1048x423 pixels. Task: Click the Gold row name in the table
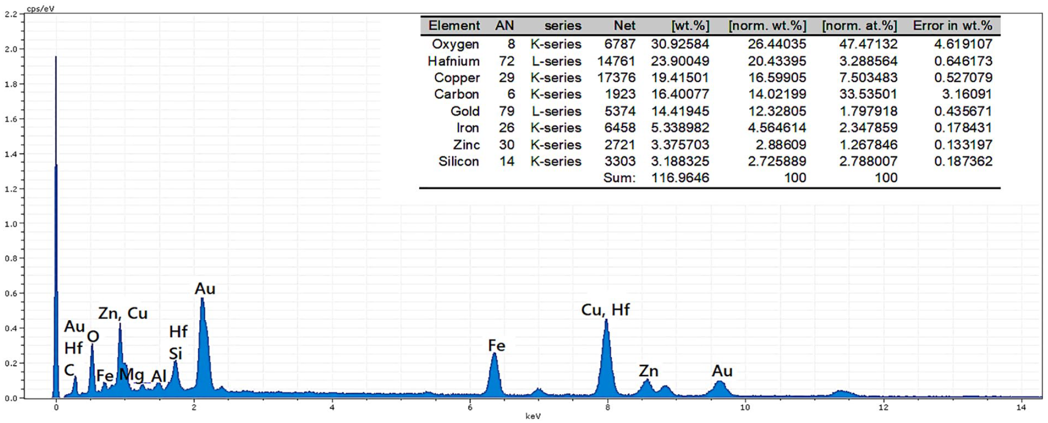click(x=465, y=111)
